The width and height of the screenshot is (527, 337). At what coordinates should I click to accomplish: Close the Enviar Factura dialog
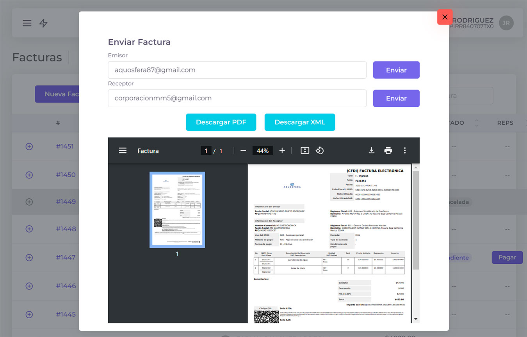[445, 17]
